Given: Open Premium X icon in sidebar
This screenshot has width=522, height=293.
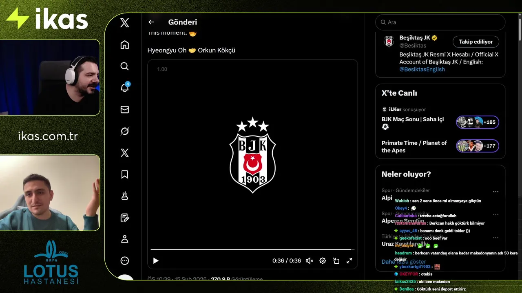Looking at the screenshot, I should 125,153.
